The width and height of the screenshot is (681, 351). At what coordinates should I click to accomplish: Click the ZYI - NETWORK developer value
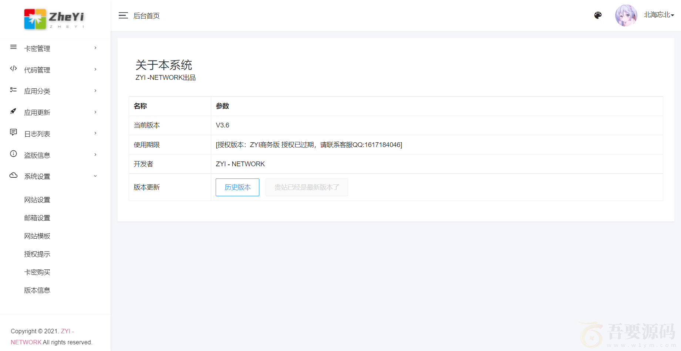click(240, 164)
